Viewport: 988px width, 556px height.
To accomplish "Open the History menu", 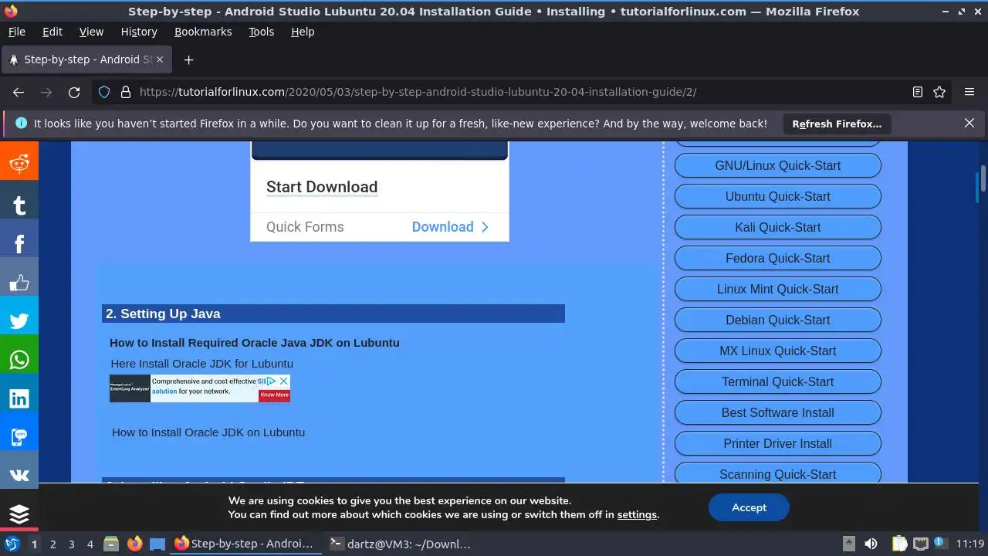I will pos(139,32).
